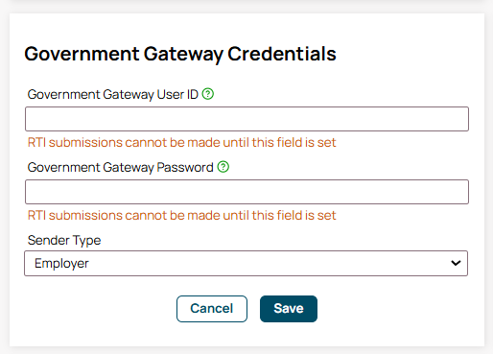The width and height of the screenshot is (493, 354).
Task: Click the words User ID in the field label
Action: pyautogui.click(x=177, y=94)
